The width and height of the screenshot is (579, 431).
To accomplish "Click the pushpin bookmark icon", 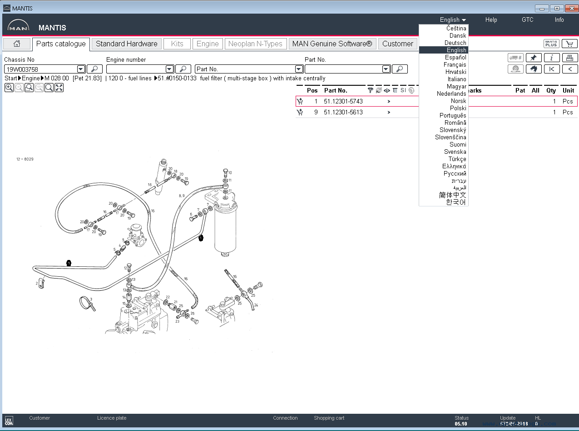I will pyautogui.click(x=534, y=58).
